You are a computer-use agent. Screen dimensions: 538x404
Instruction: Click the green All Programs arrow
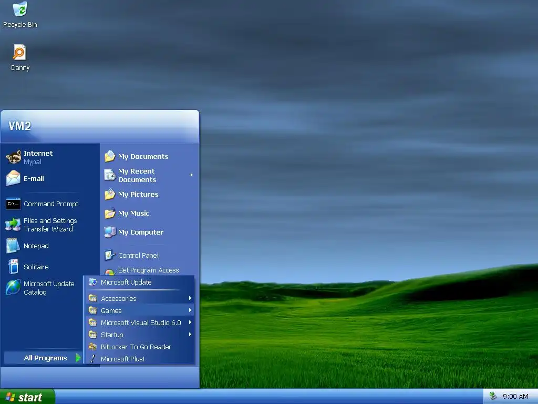click(x=78, y=358)
